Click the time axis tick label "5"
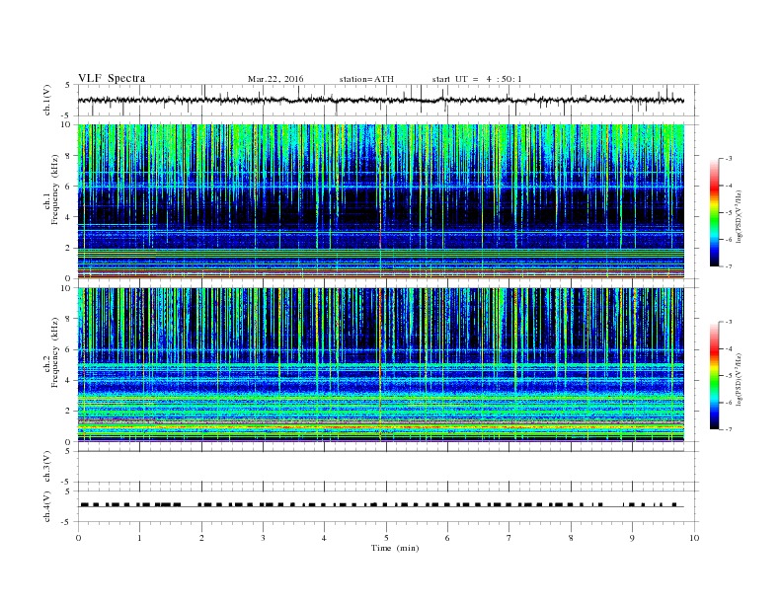Screen dimensions: 782x604 (x=386, y=538)
